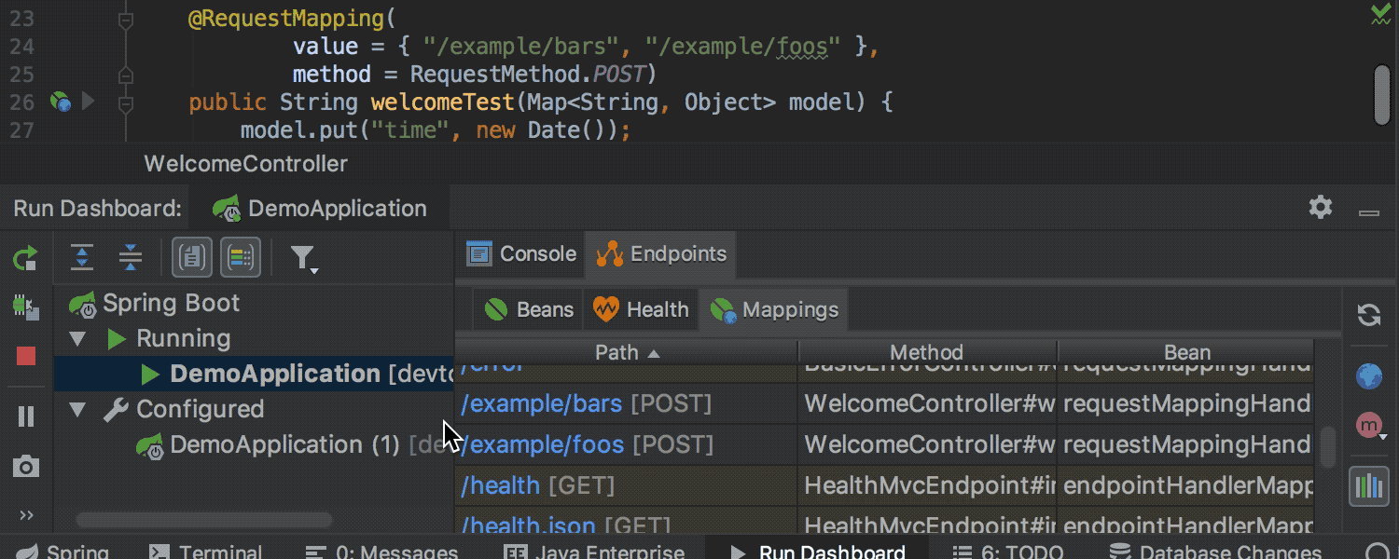Open the Java Enterprise tool window
Image resolution: width=1399 pixels, height=559 pixels.
tap(594, 552)
